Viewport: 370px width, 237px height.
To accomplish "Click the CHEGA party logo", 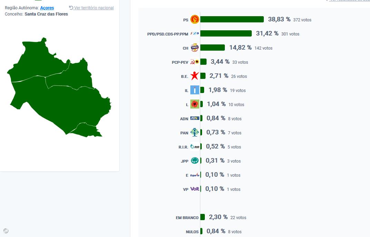I will click(x=195, y=48).
